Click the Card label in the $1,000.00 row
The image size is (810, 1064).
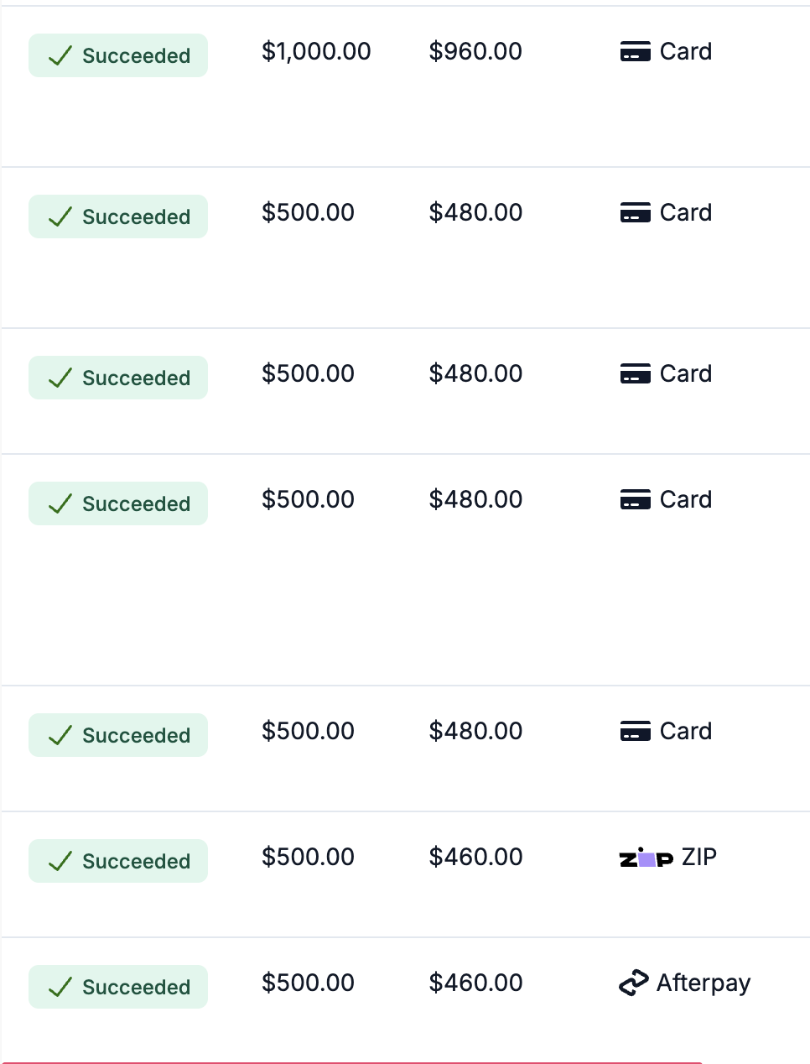point(686,52)
